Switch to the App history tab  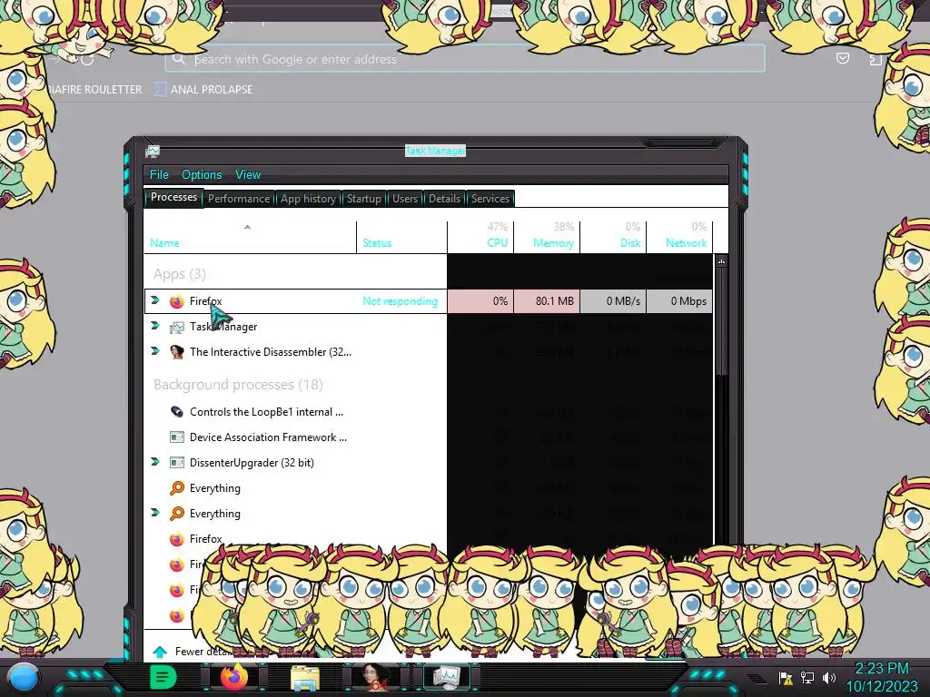tap(308, 199)
